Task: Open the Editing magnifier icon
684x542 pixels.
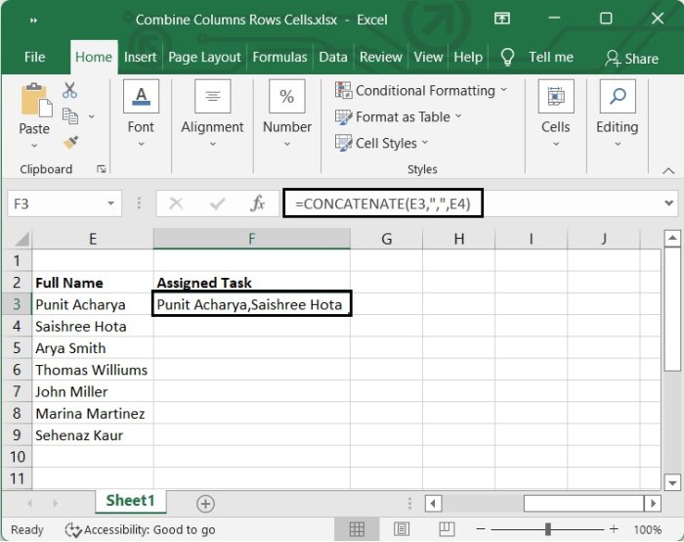Action: [x=618, y=97]
